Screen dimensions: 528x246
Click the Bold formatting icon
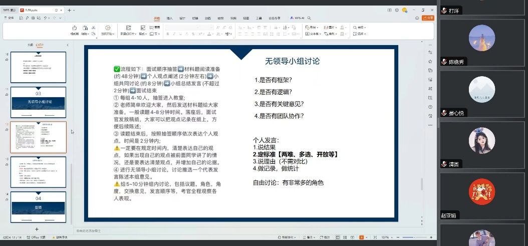click(x=168, y=34)
